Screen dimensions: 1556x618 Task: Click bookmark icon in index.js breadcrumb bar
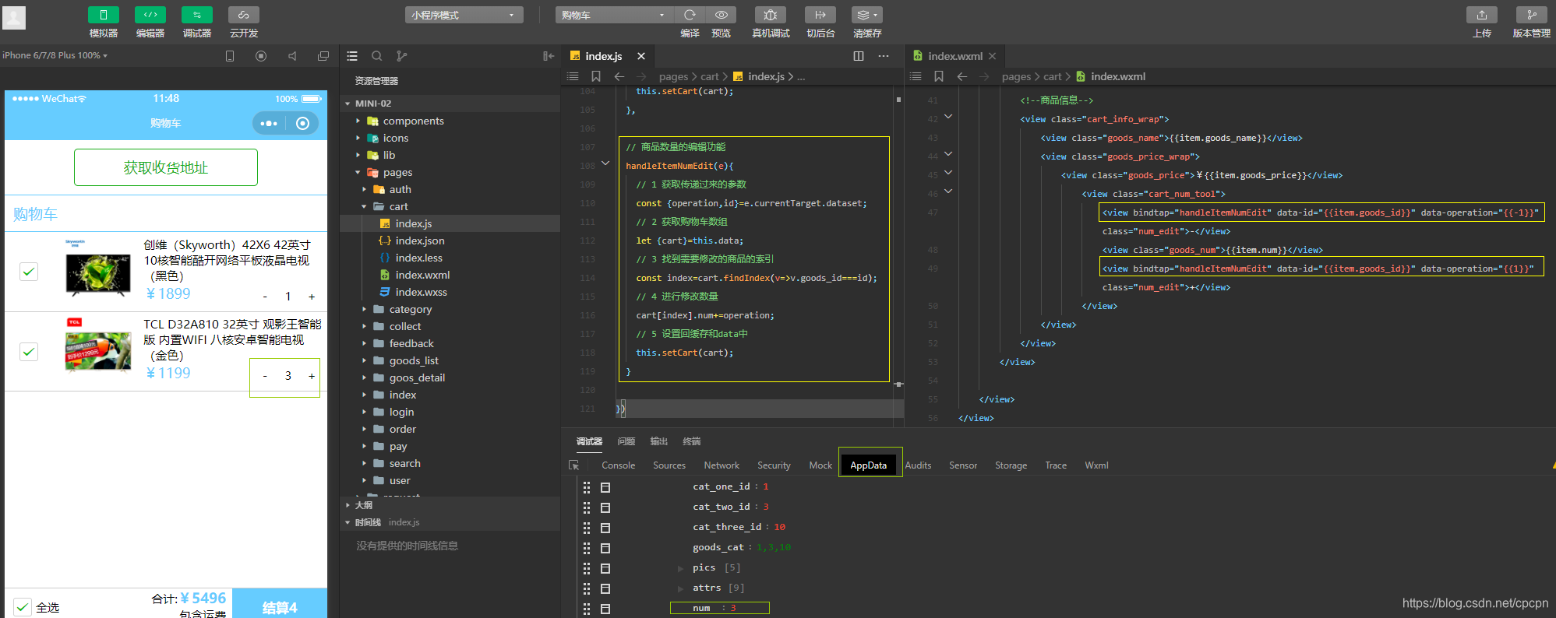tap(596, 76)
